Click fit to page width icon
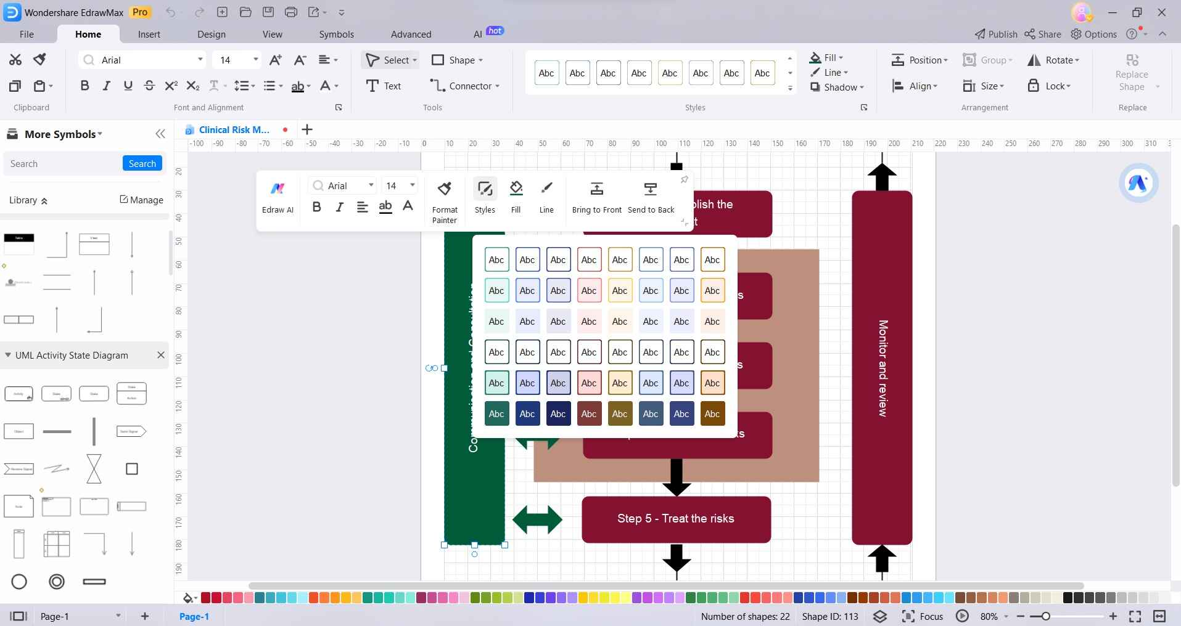1181x626 pixels. [1159, 616]
